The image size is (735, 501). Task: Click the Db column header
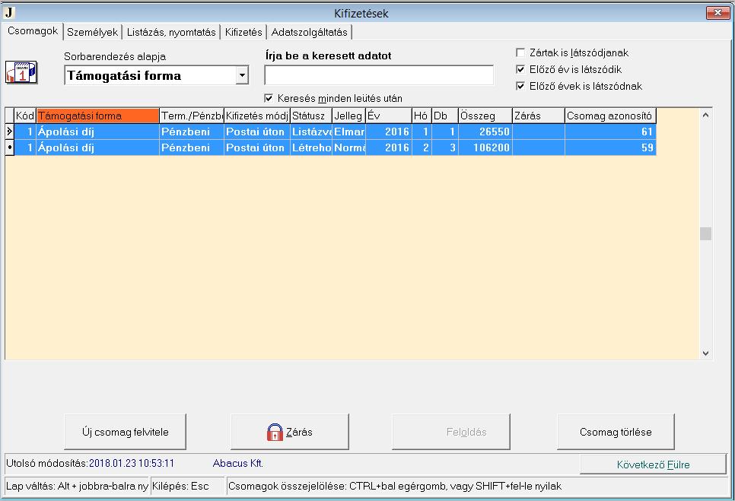coord(444,116)
